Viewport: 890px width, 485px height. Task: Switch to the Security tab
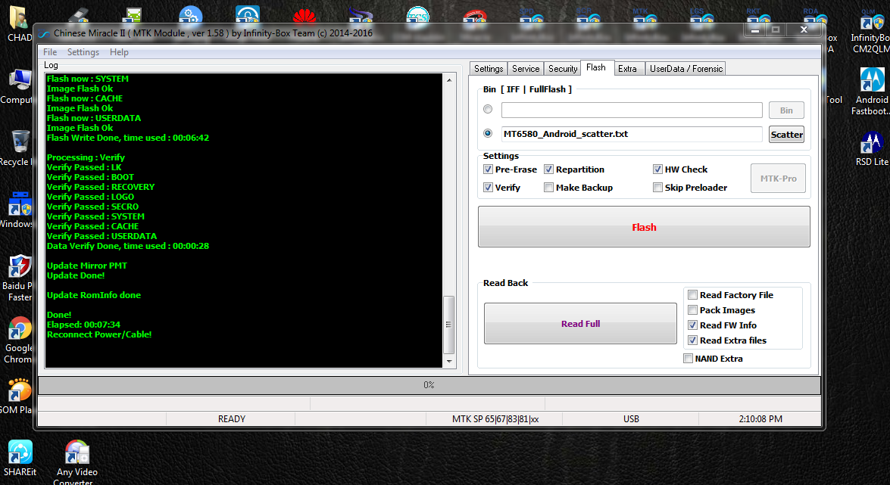pyautogui.click(x=563, y=69)
